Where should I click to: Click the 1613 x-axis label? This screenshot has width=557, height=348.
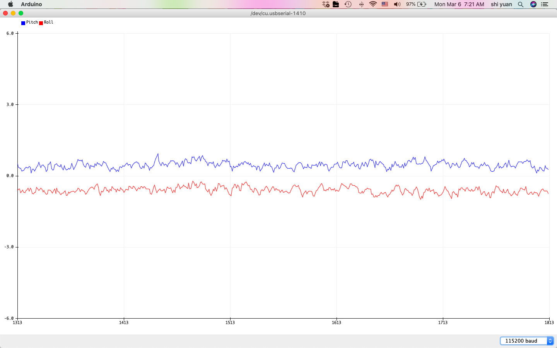337,322
